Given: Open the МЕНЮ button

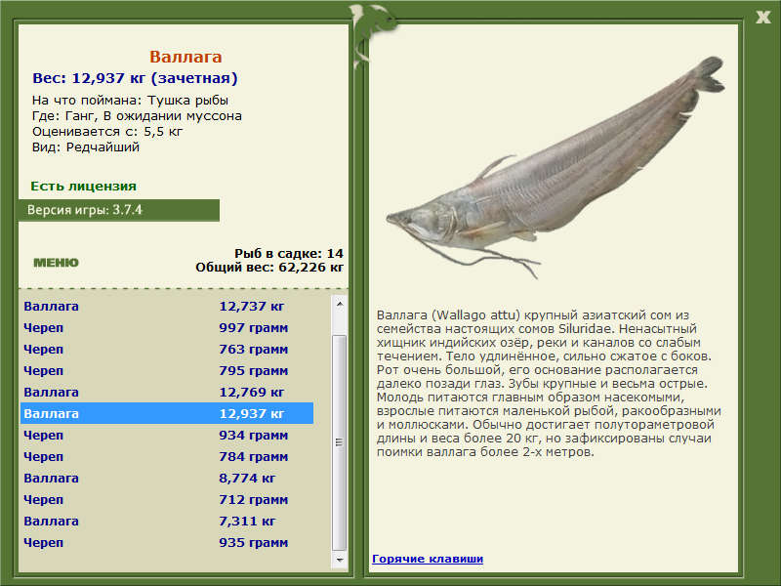Looking at the screenshot, I should point(56,263).
